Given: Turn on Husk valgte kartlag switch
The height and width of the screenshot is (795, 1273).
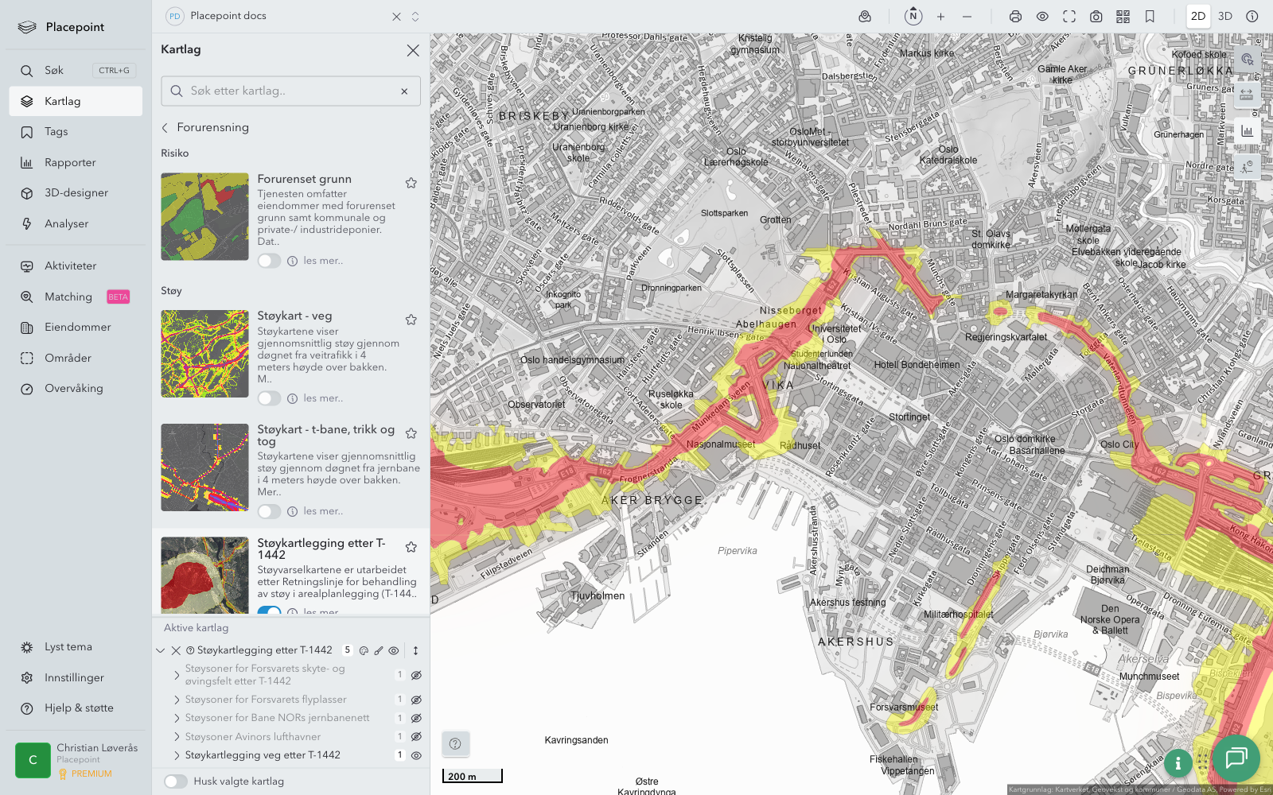Looking at the screenshot, I should (x=176, y=781).
